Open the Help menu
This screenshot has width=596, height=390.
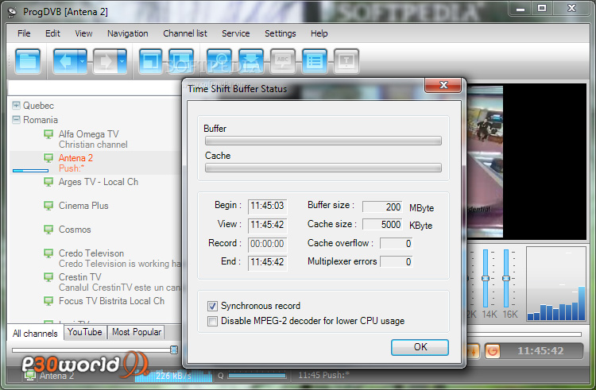point(319,33)
